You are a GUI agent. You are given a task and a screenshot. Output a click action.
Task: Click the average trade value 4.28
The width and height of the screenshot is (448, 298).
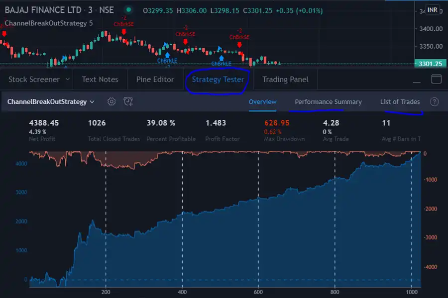coord(331,123)
